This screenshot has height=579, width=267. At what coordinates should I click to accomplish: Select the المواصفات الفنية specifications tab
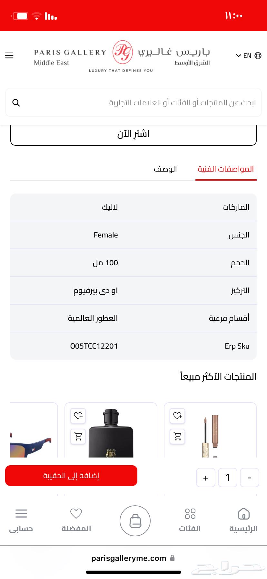click(x=226, y=169)
